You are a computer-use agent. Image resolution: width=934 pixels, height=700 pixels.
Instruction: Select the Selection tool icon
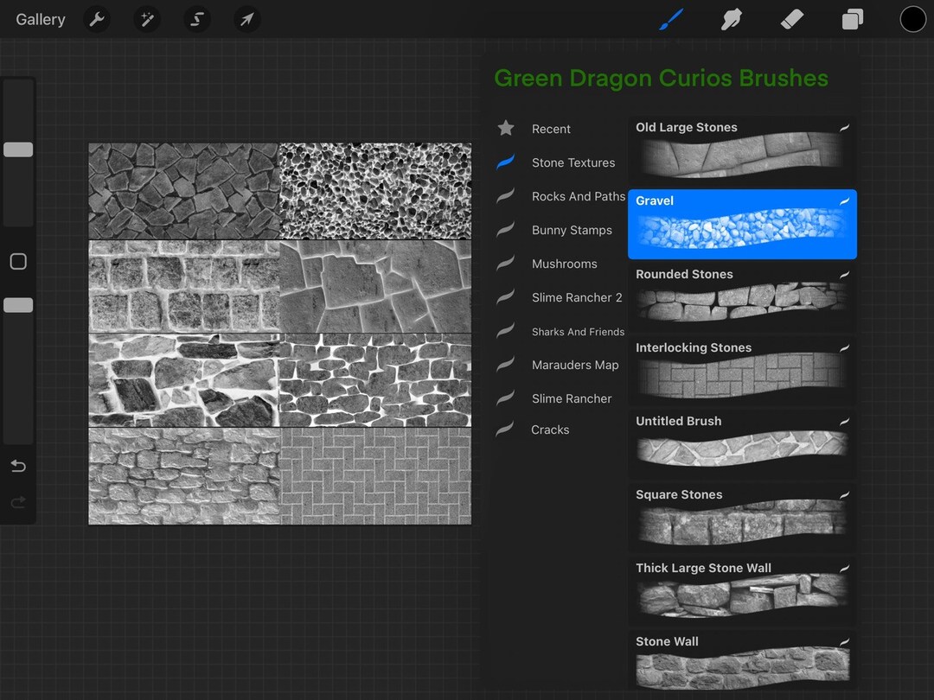197,19
